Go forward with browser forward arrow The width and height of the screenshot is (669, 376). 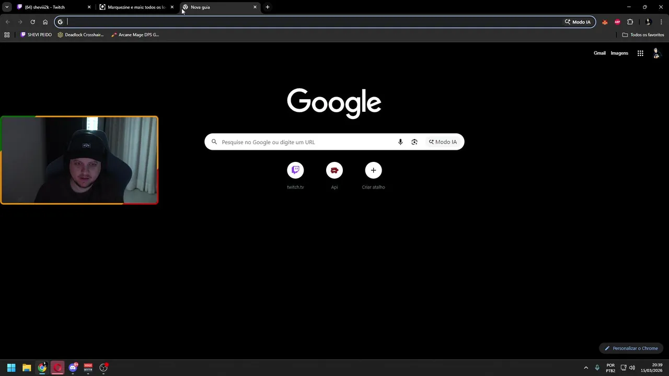[x=20, y=22]
